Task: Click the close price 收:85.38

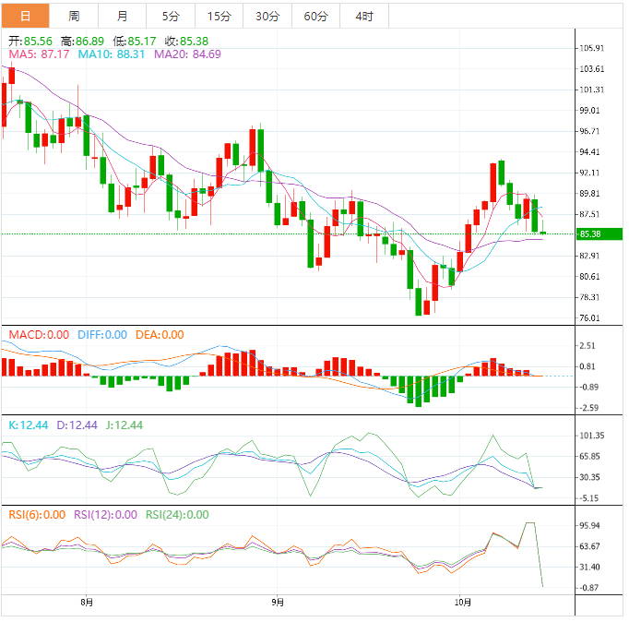Action: tap(186, 42)
